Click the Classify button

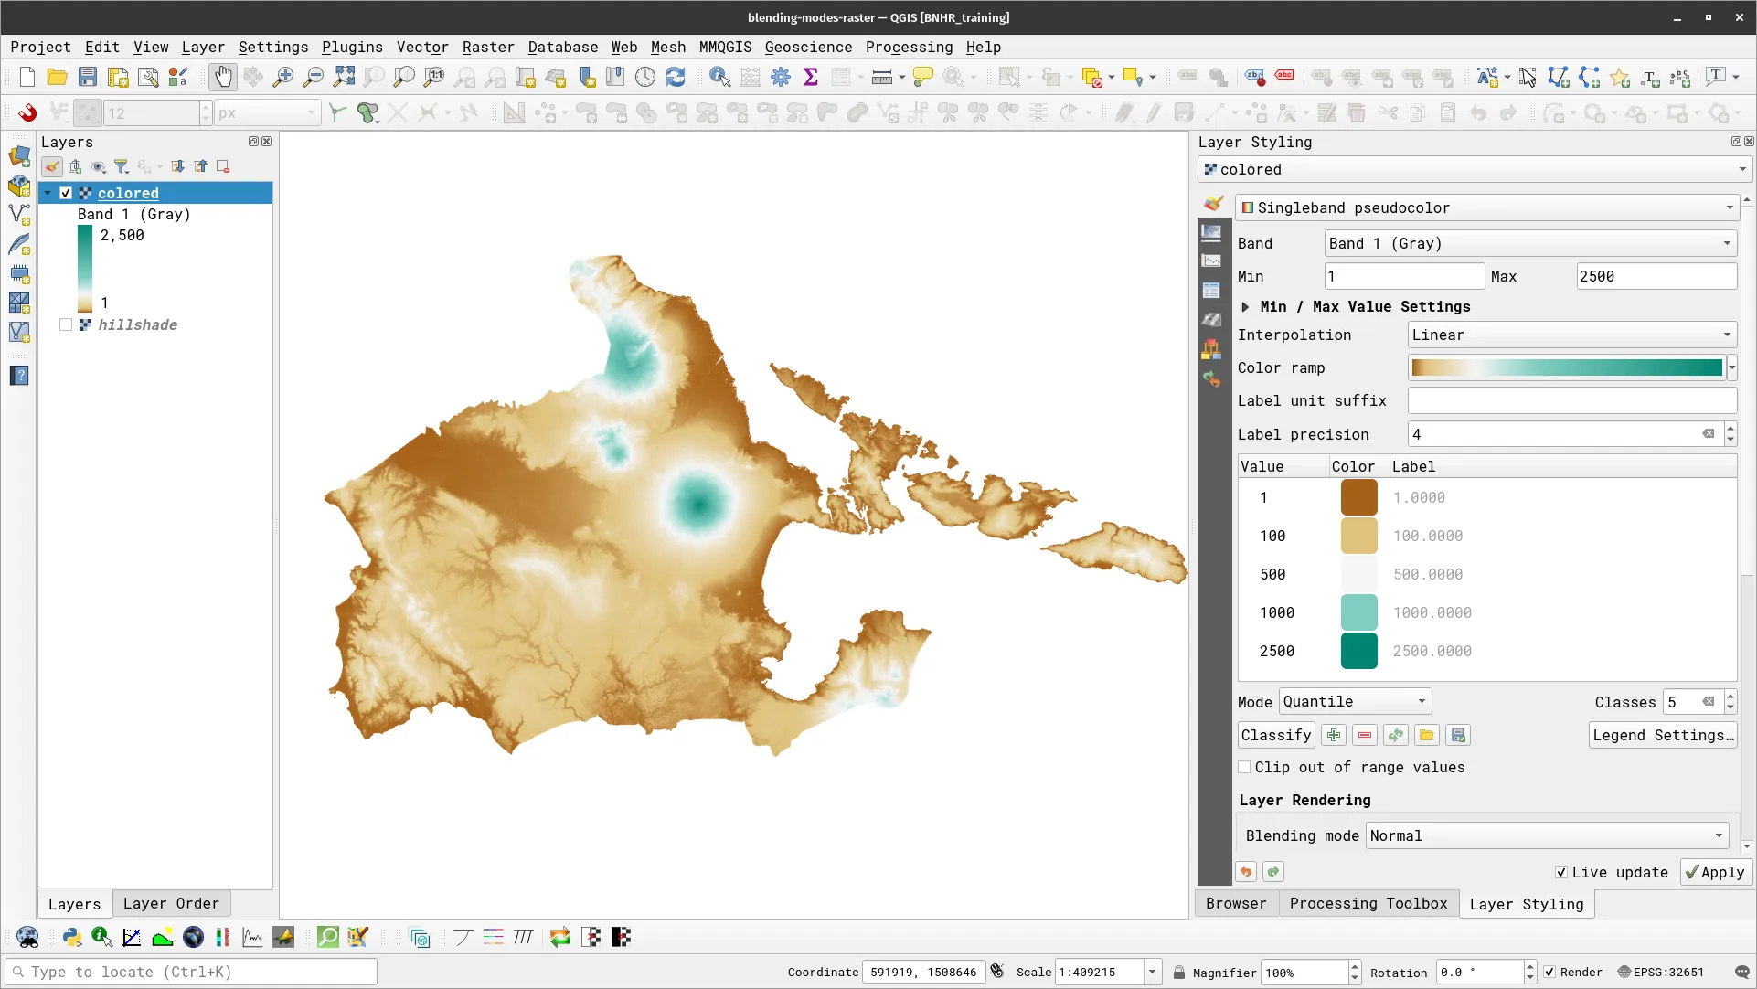[x=1275, y=735]
